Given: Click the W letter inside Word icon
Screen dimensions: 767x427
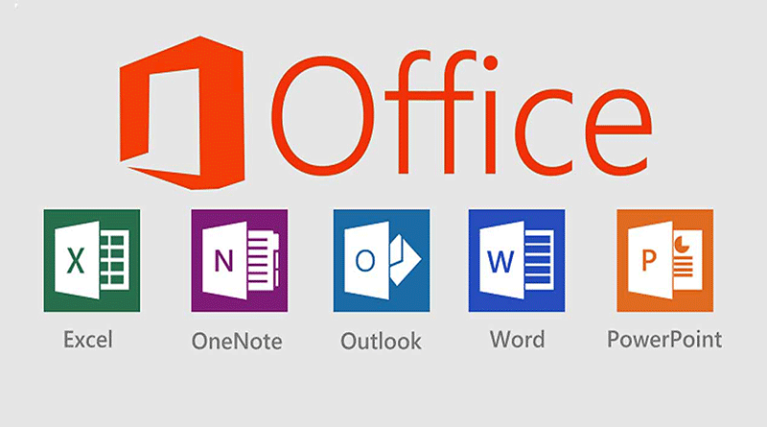Looking at the screenshot, I should coord(500,263).
